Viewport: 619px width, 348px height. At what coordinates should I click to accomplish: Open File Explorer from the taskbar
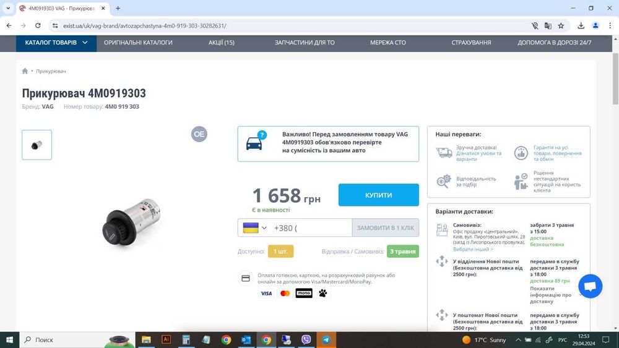pyautogui.click(x=146, y=340)
